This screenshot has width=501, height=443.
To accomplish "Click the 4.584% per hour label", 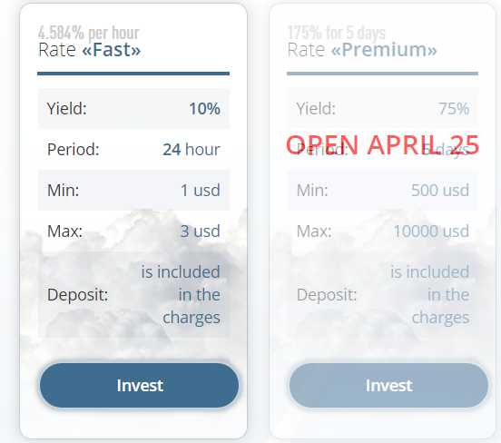I will click(89, 33).
